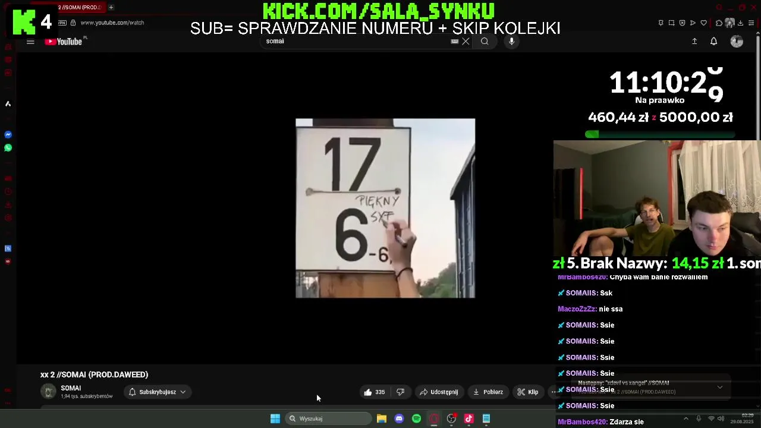Open TikTok app from the taskbar
761x428 pixels.
click(x=468, y=418)
